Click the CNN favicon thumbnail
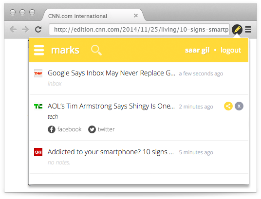 [38, 152]
